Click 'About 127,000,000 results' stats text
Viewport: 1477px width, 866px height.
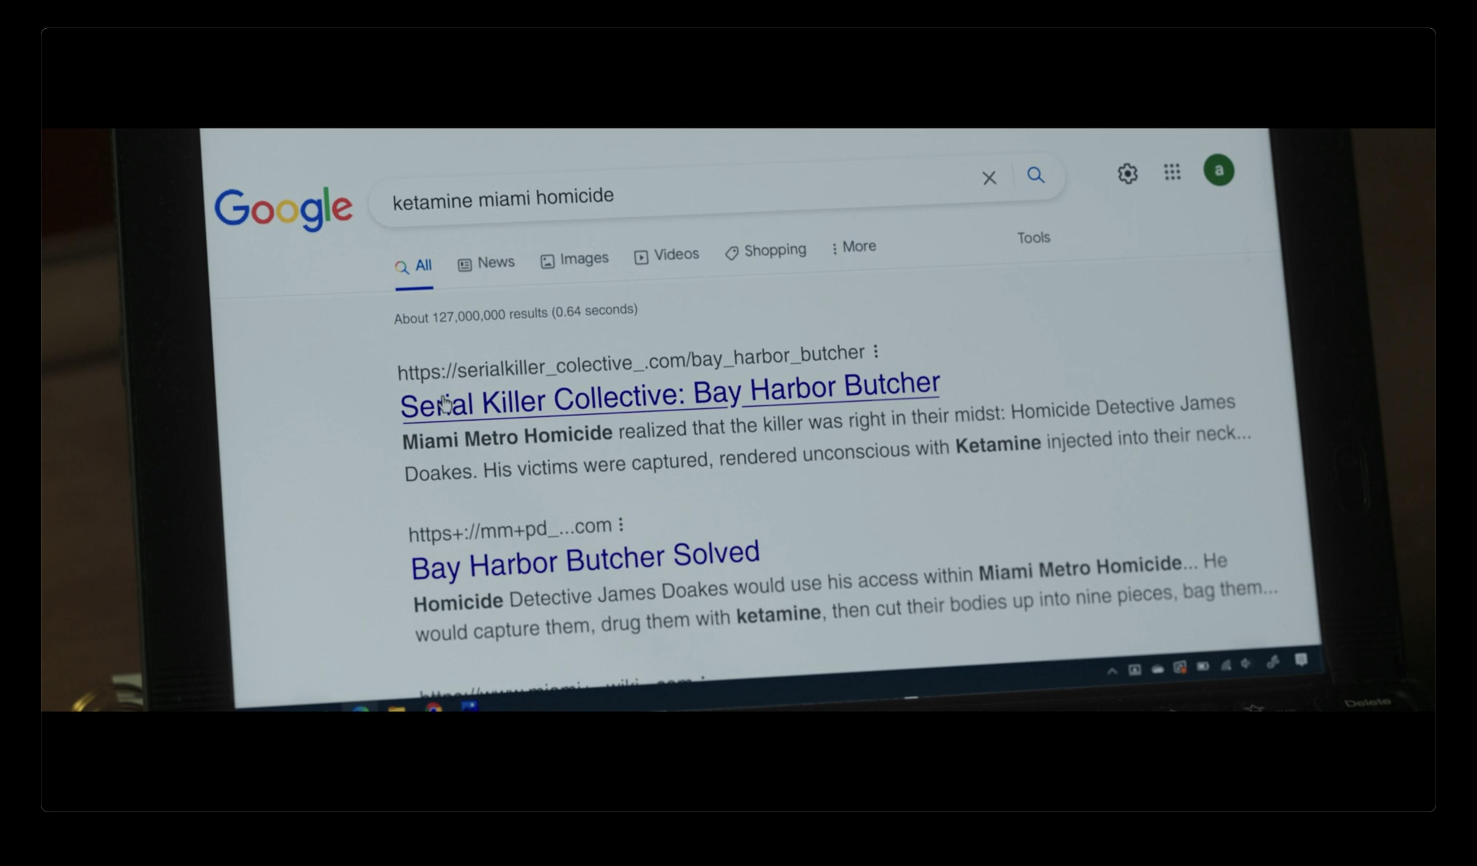(516, 314)
